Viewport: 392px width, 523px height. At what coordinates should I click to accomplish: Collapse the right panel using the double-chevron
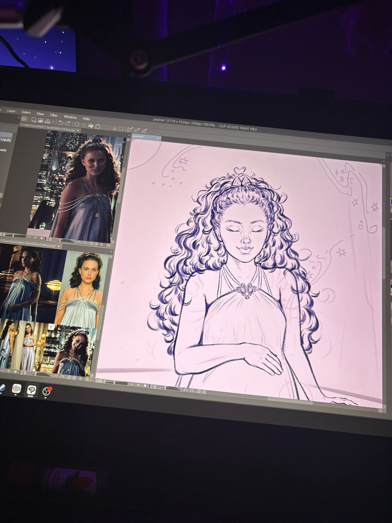388,155
